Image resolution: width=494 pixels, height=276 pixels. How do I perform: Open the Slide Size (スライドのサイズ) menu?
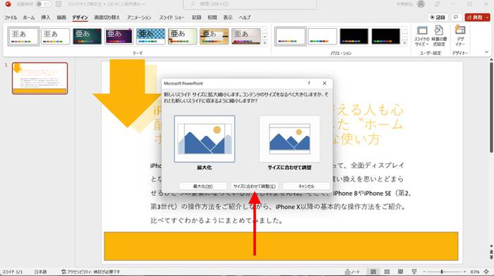(x=422, y=36)
